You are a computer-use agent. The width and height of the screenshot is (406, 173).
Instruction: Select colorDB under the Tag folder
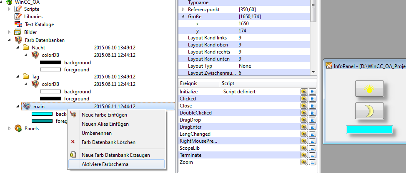pos(50,84)
